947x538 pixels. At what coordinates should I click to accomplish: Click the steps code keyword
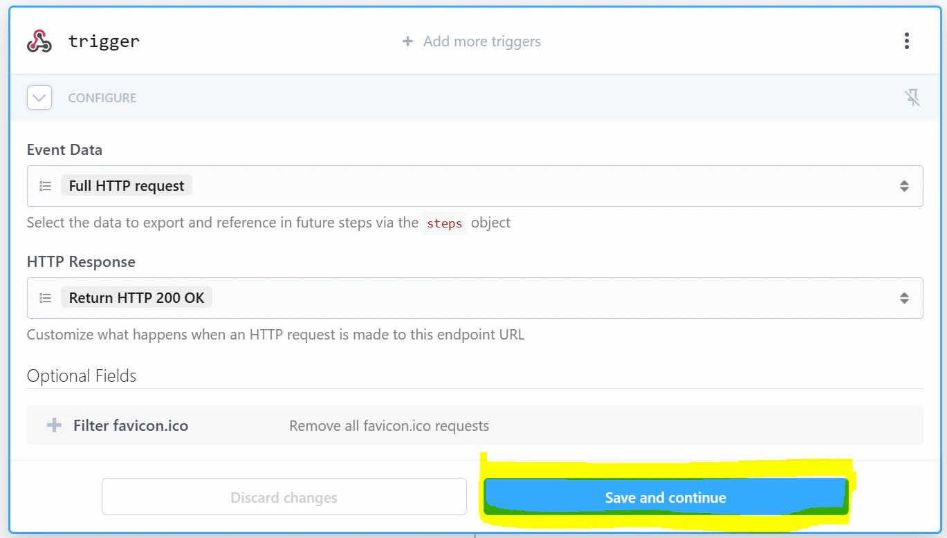tap(445, 223)
